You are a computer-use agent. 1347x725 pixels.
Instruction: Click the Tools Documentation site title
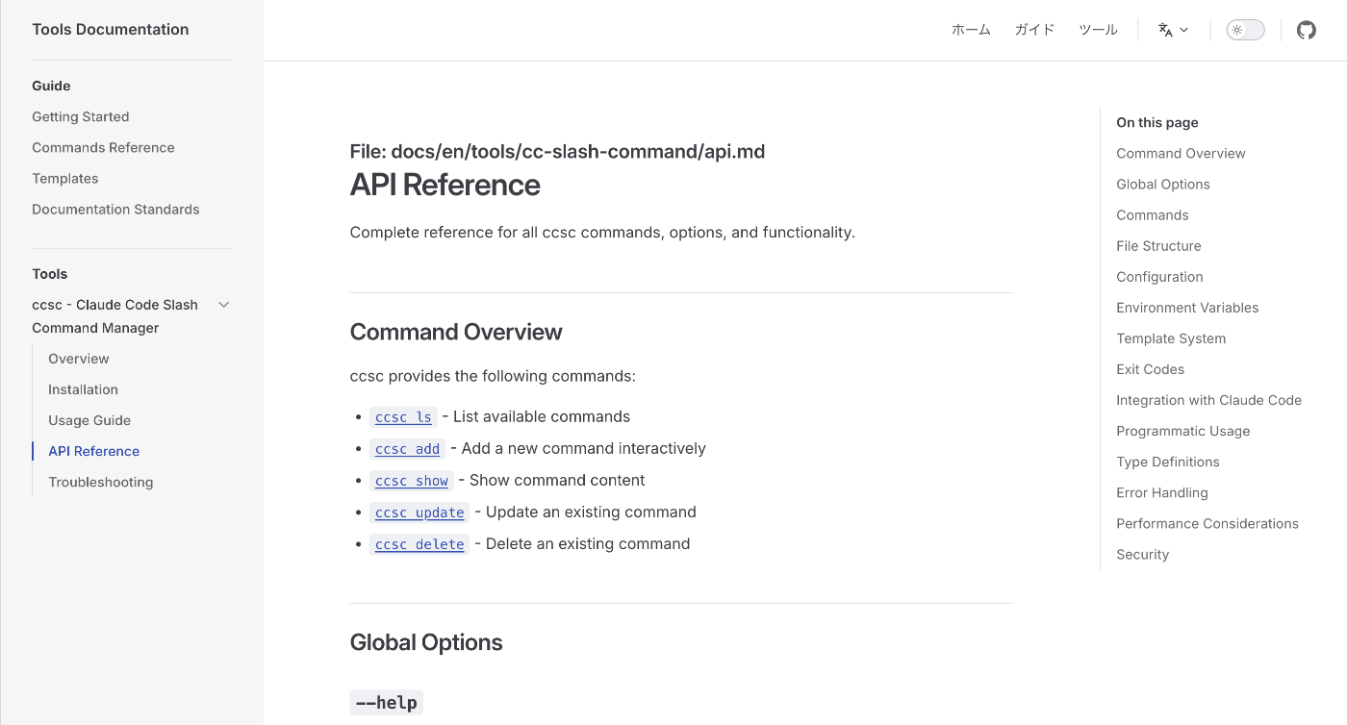click(x=111, y=30)
